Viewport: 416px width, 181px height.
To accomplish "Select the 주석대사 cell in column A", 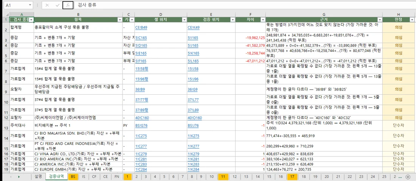I will pos(22,125).
